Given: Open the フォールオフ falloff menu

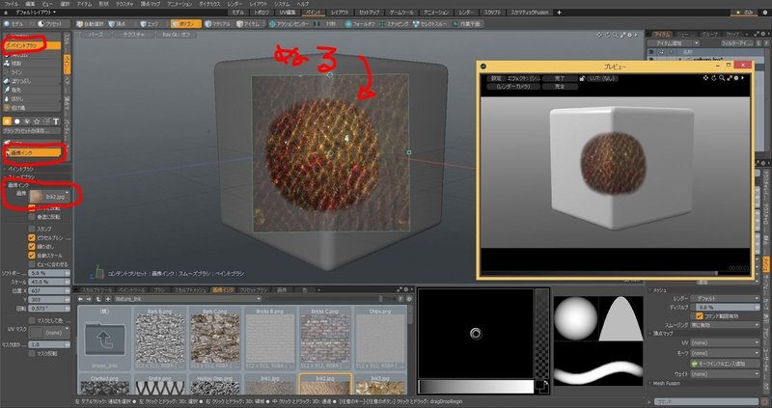Looking at the screenshot, I should (x=360, y=23).
